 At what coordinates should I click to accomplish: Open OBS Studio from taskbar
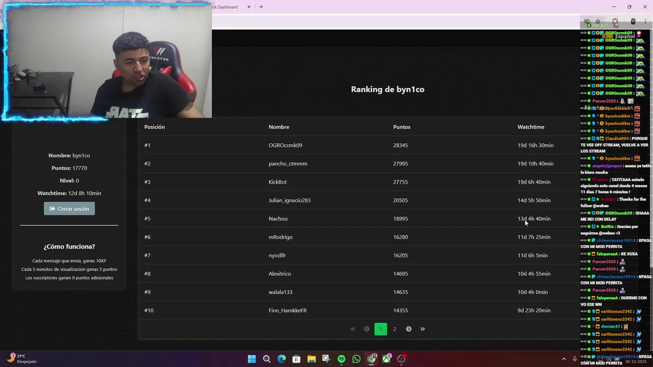pyautogui.click(x=401, y=359)
